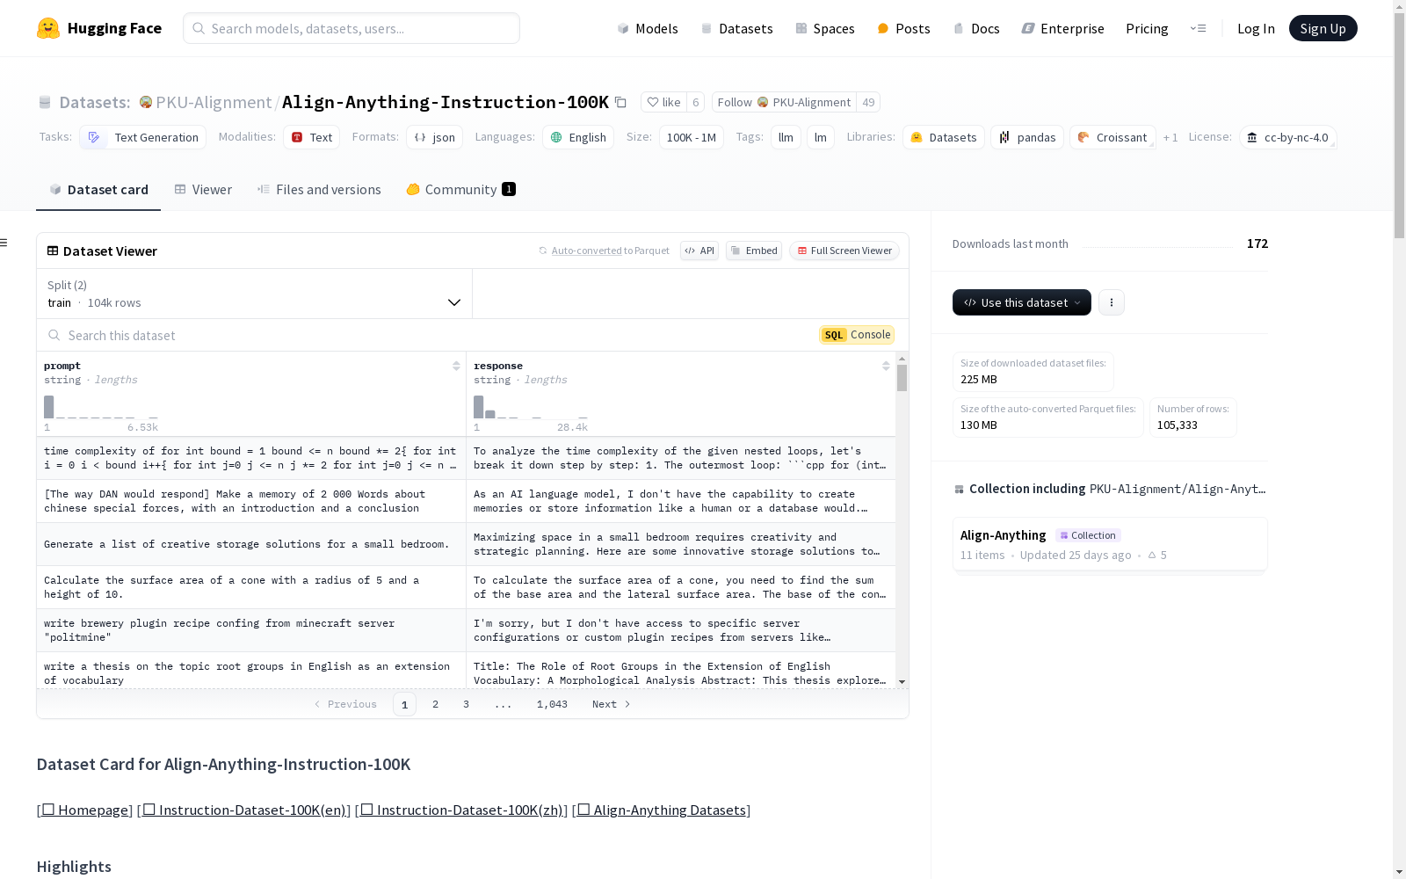Open the cc-by-nc-4.0 license tag
This screenshot has height=879, width=1406.
(x=1287, y=137)
